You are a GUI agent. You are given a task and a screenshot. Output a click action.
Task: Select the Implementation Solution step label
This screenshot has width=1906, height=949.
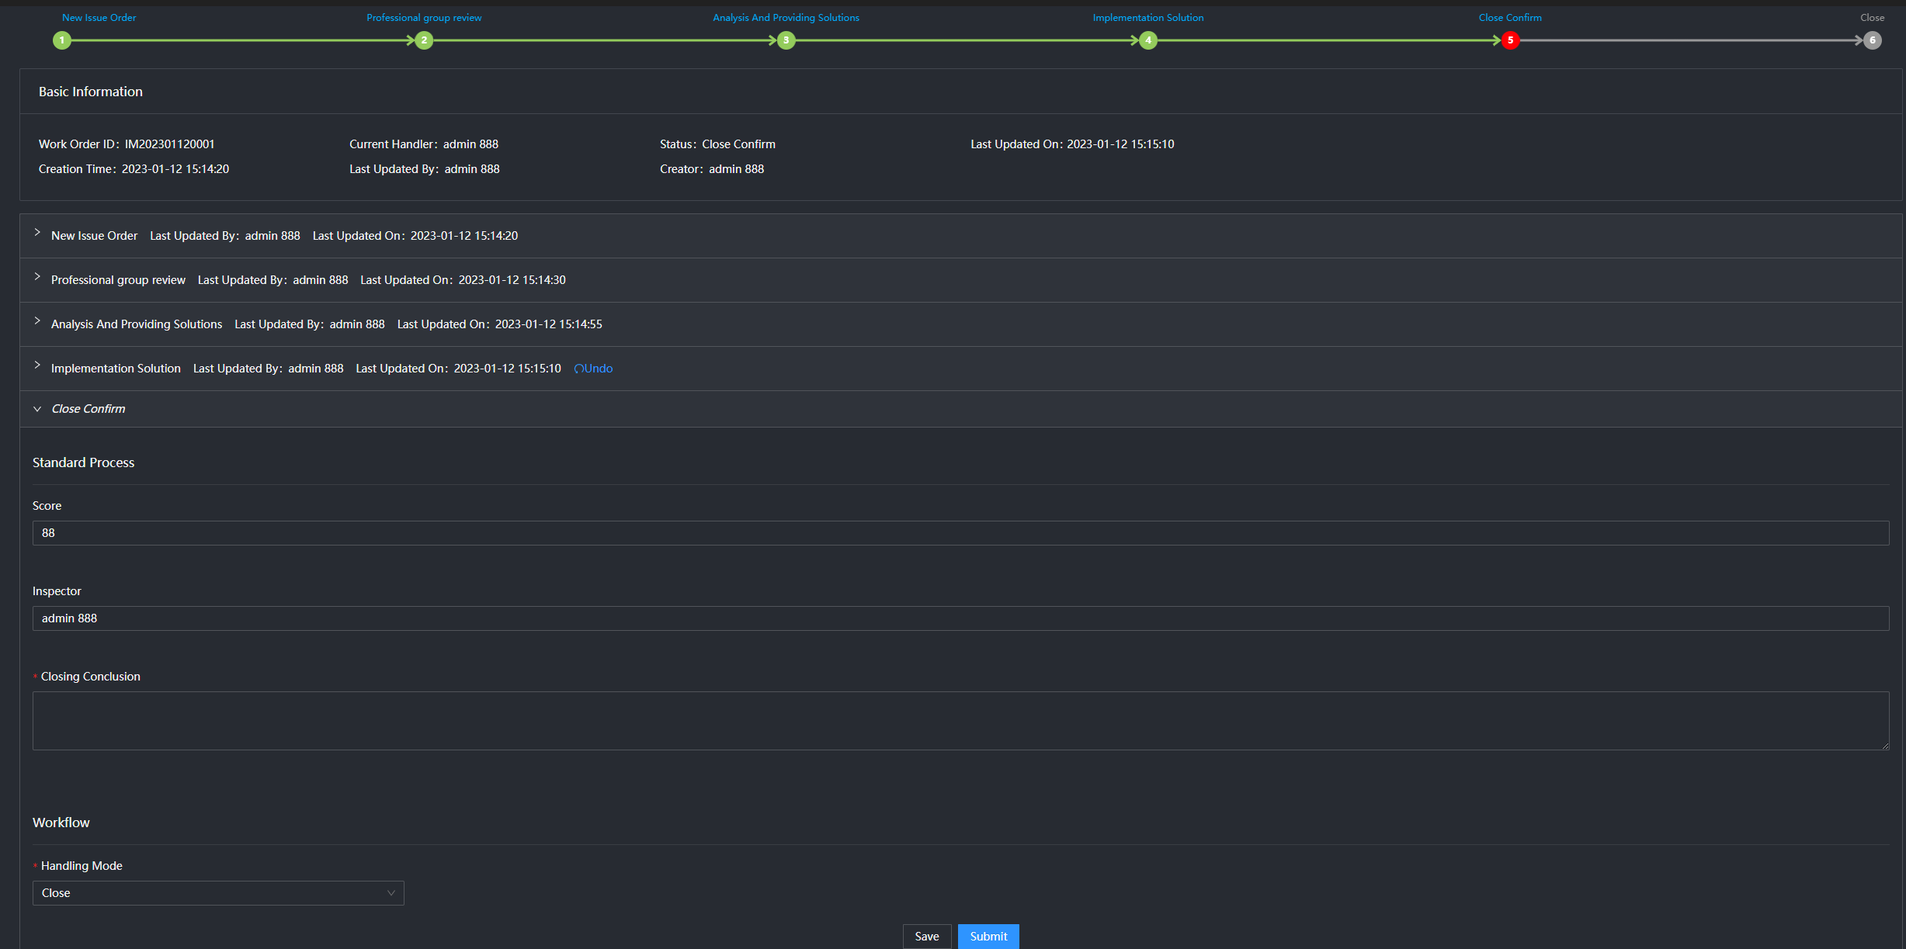point(1148,17)
